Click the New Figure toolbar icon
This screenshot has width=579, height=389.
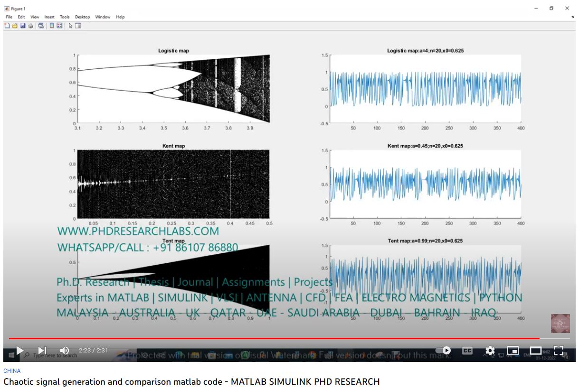(x=7, y=26)
